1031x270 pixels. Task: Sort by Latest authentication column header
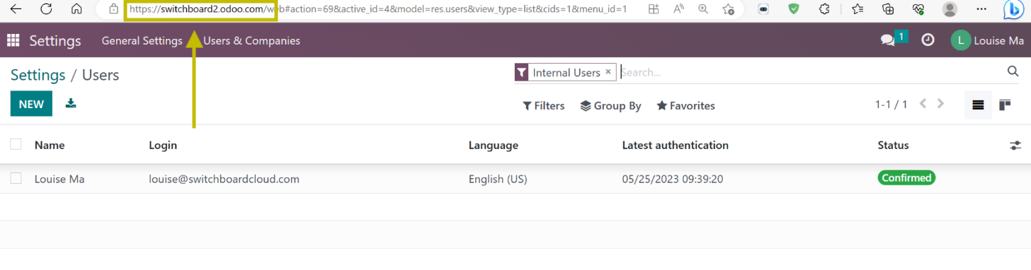click(676, 145)
